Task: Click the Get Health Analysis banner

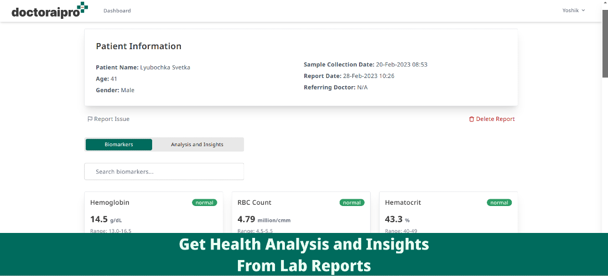Action: [x=304, y=254]
